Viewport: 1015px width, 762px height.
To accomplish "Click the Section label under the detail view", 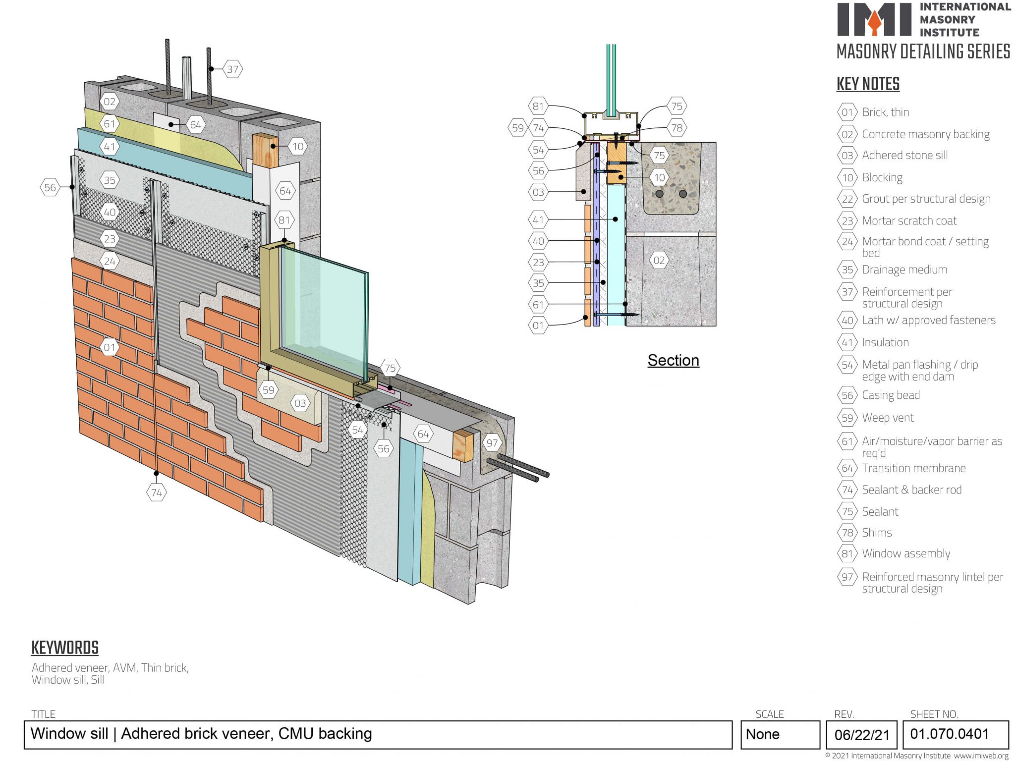I will 673,361.
